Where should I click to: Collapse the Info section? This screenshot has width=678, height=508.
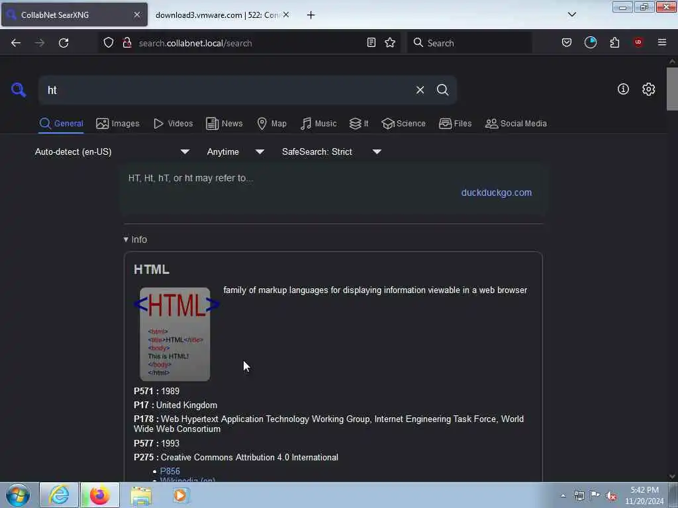coord(135,239)
